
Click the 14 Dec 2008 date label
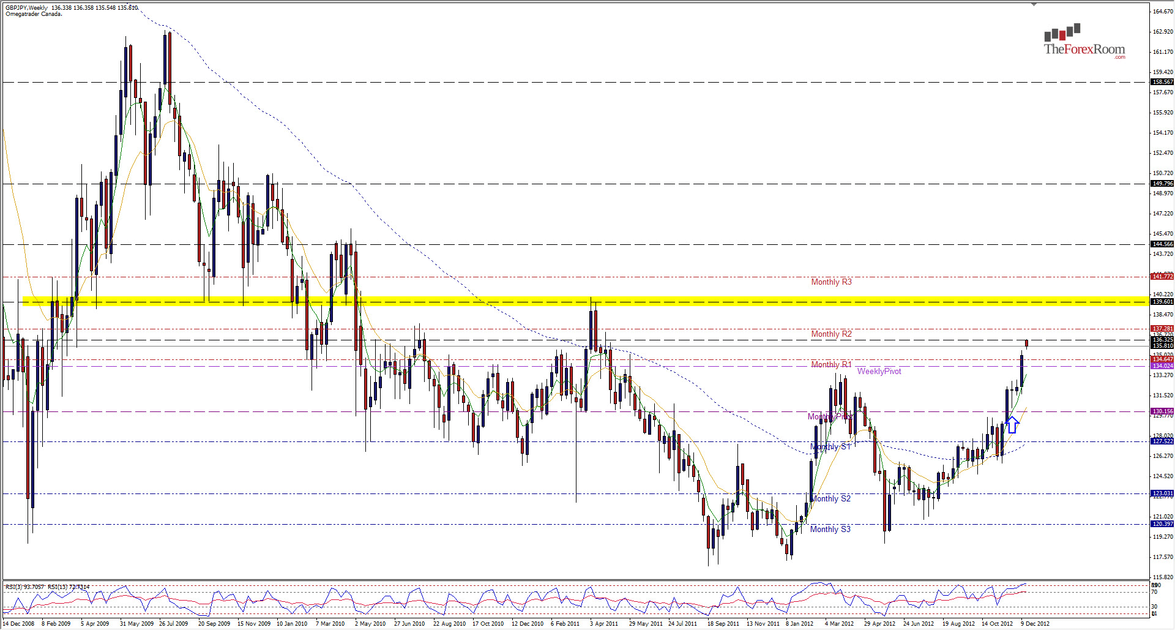(x=18, y=624)
